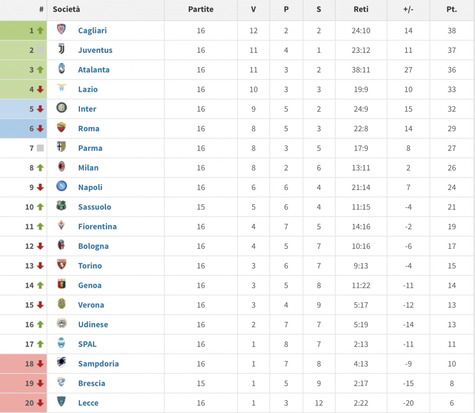
Task: Open the Brescia team link
Action: pyautogui.click(x=91, y=383)
